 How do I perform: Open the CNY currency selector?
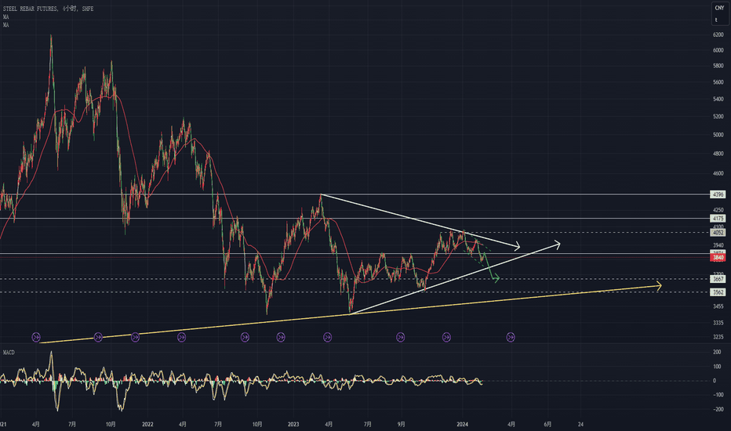coord(719,8)
